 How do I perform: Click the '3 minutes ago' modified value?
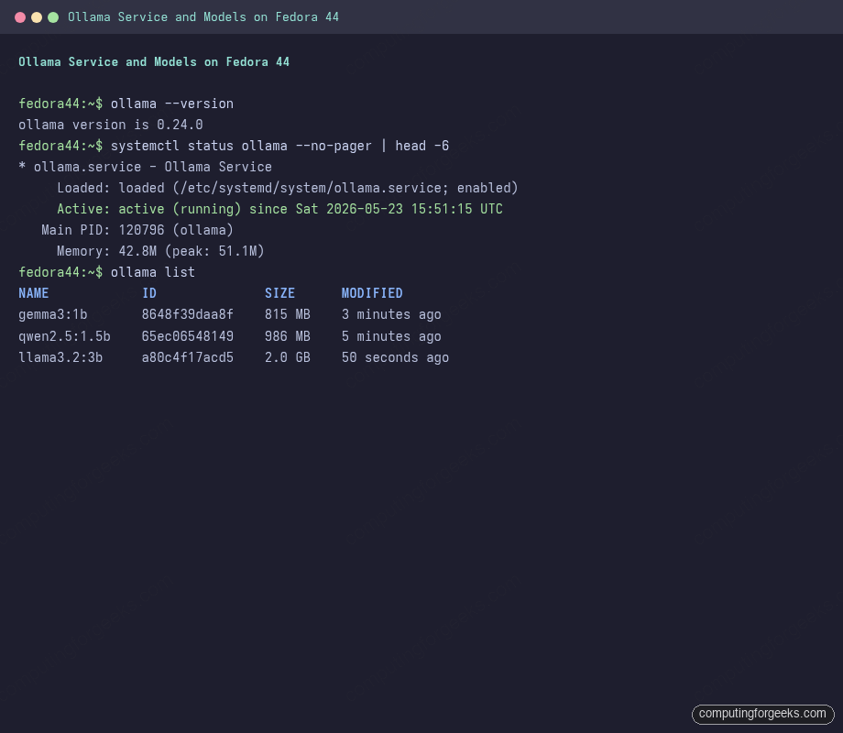[391, 314]
